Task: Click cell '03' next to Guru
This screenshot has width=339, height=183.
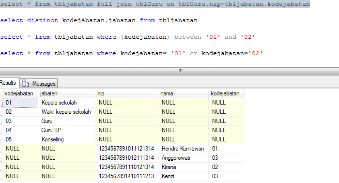Action: click(20, 121)
